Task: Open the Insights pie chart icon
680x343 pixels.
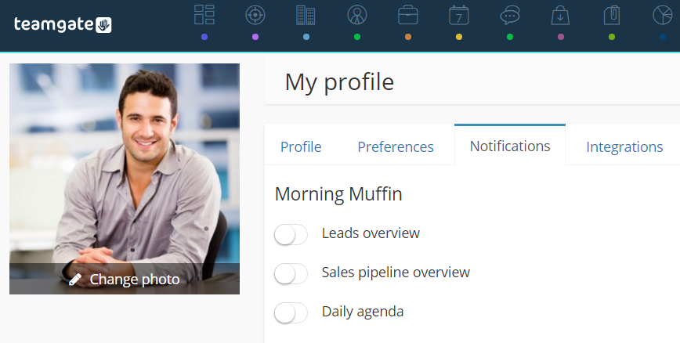Action: pos(663,15)
